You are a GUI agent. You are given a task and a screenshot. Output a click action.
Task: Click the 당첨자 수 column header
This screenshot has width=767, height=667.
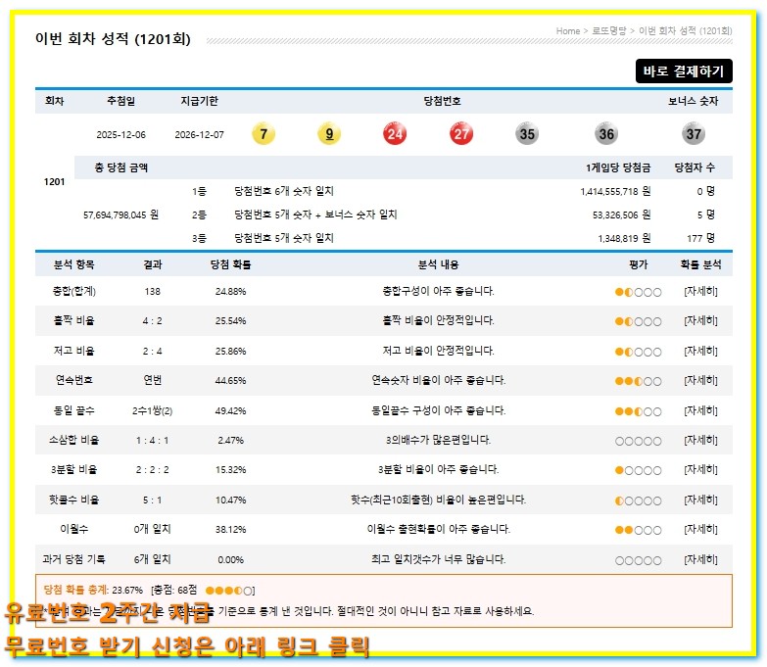click(695, 167)
